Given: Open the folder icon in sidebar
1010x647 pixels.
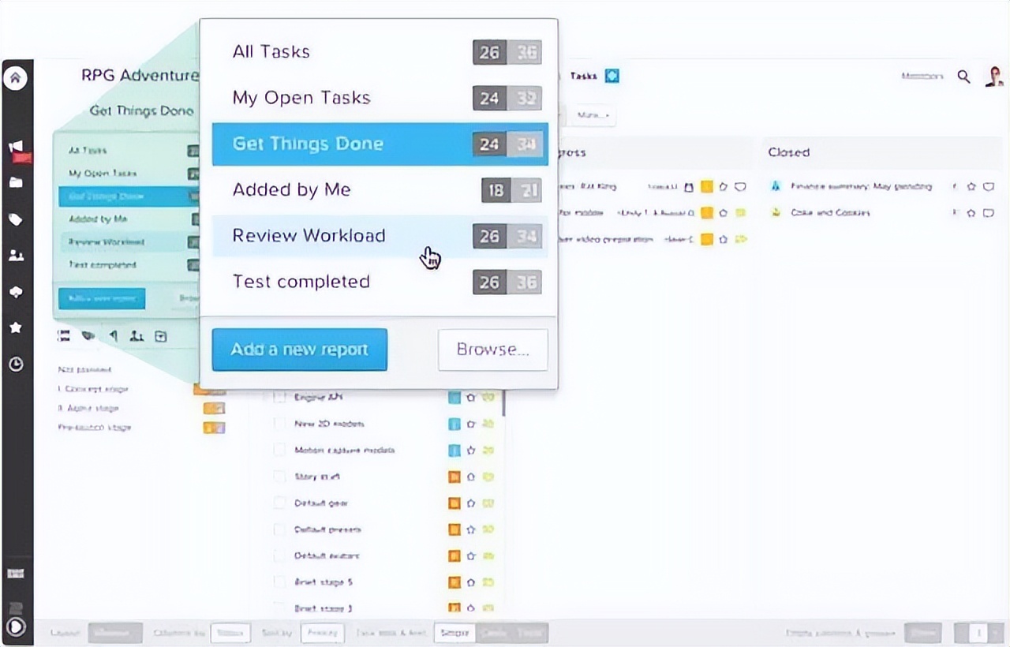Looking at the screenshot, I should tap(16, 182).
